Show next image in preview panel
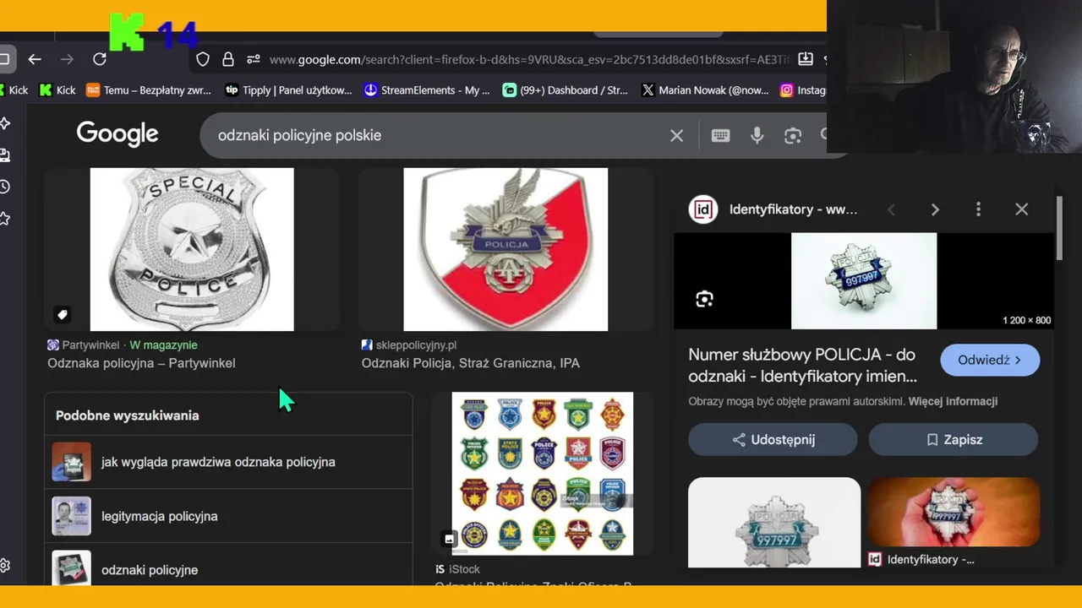The width and height of the screenshot is (1082, 608). click(x=935, y=209)
